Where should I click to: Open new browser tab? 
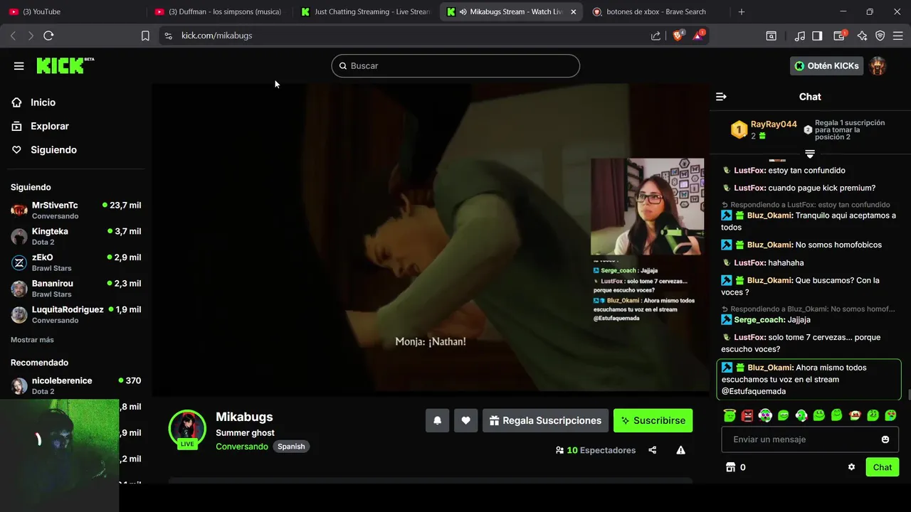point(741,12)
